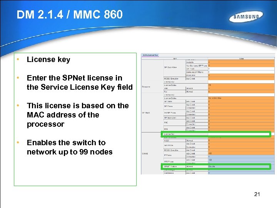
Task: Click the Item column header
Action: click(x=175, y=59)
